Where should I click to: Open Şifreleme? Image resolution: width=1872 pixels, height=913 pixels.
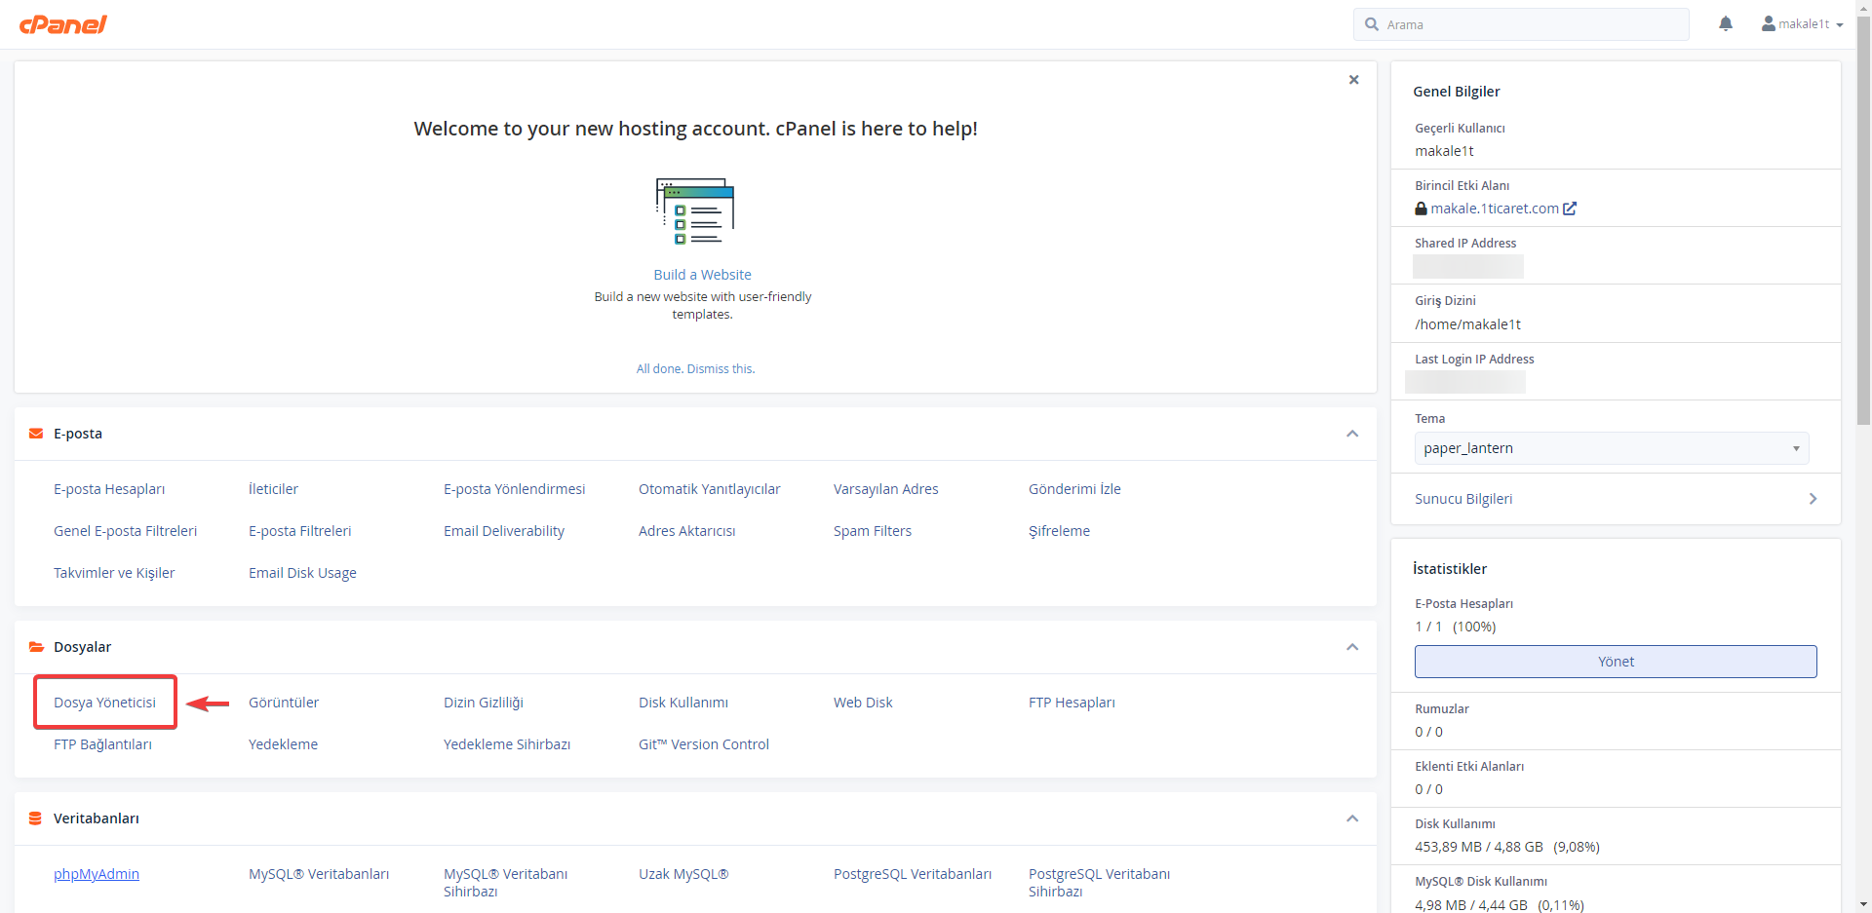tap(1059, 531)
